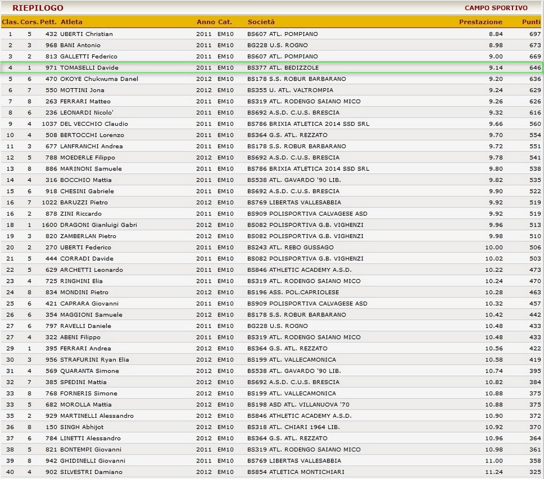The image size is (544, 479).
Task: Select athlete FERRARI Matteo
Action: tap(85, 101)
